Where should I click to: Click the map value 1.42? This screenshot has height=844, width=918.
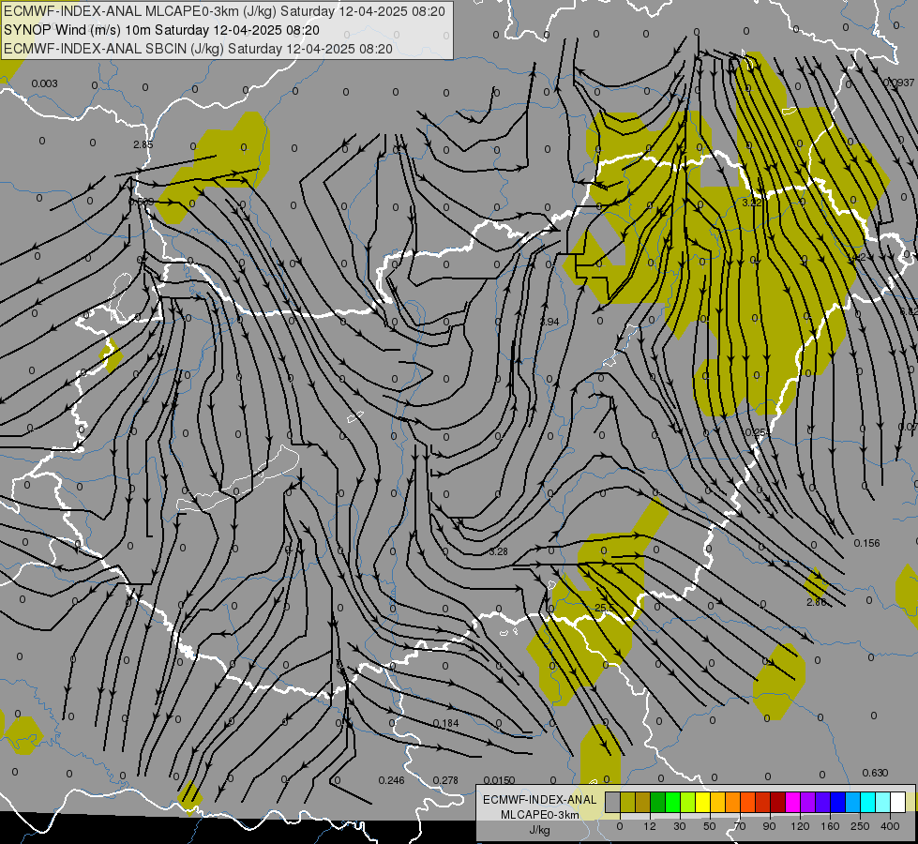[x=856, y=258]
